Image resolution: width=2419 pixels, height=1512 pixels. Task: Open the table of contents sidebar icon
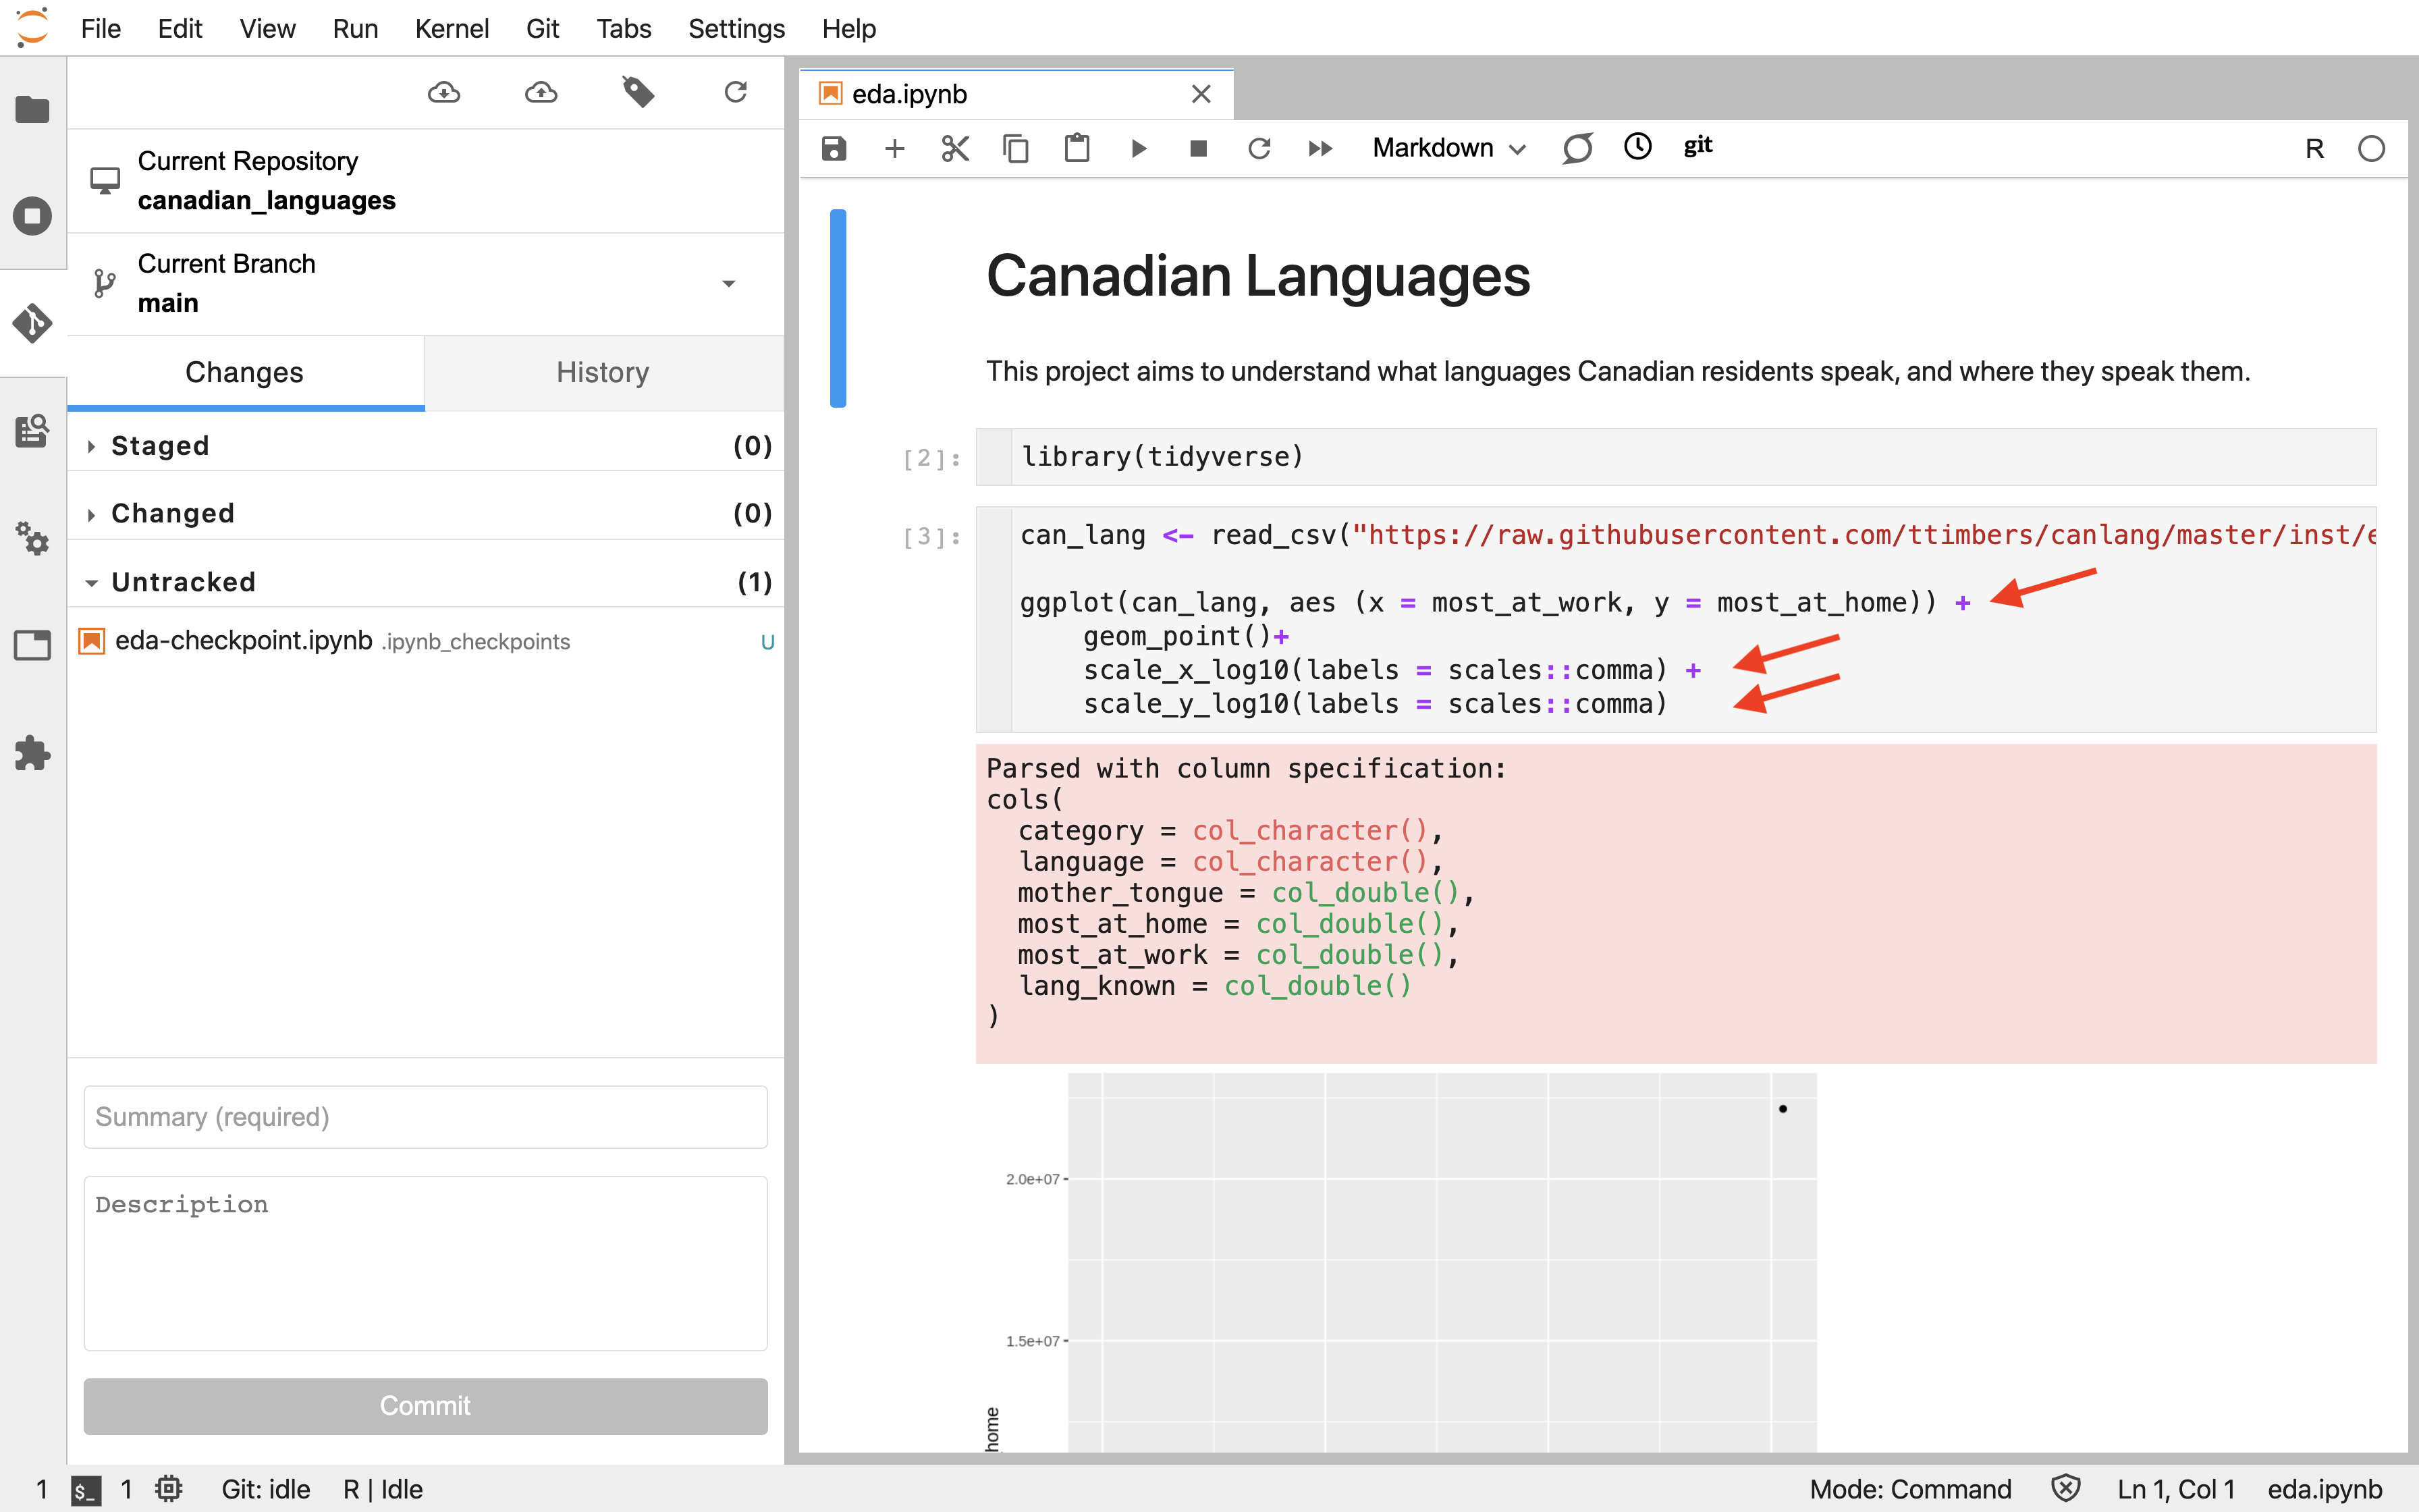33,431
